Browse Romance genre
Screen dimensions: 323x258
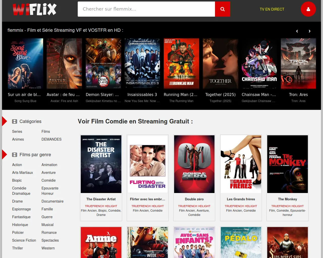click(49, 233)
